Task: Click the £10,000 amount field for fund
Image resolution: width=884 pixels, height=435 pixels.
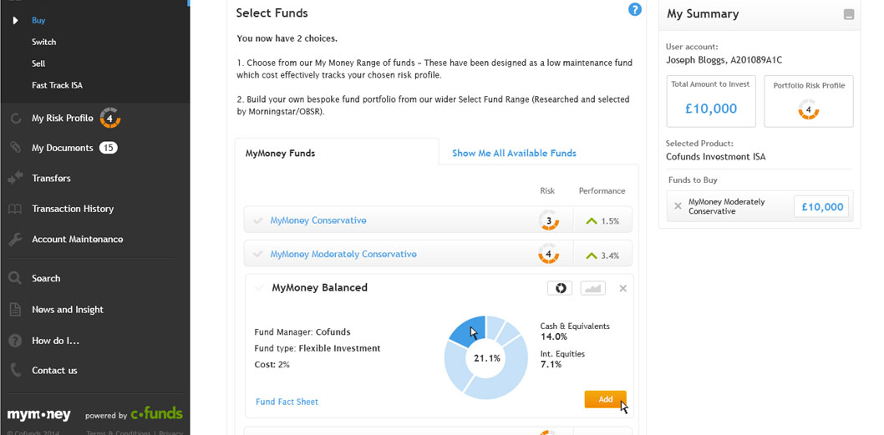Action: pos(822,207)
